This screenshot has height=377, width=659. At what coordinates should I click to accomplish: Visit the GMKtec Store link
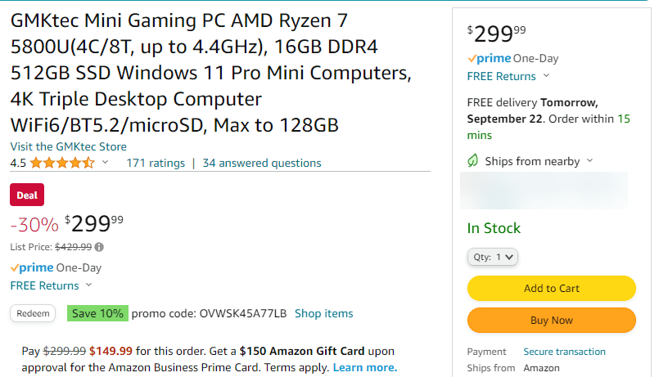pos(68,146)
